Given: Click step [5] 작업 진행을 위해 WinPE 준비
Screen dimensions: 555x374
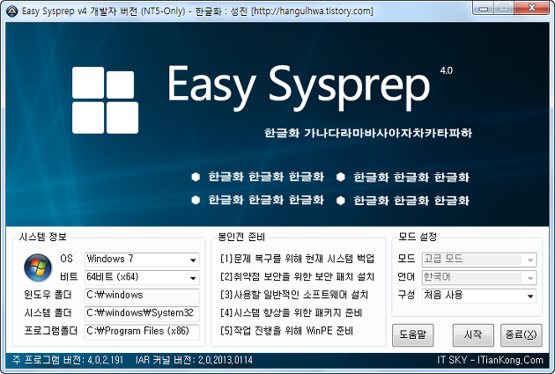Looking at the screenshot, I should (x=286, y=331).
